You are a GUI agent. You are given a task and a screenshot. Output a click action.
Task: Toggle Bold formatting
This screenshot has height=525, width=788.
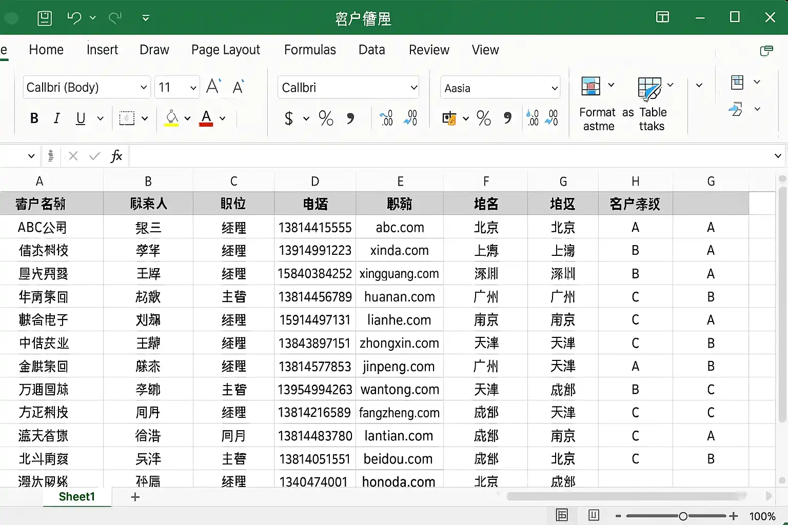pos(34,118)
